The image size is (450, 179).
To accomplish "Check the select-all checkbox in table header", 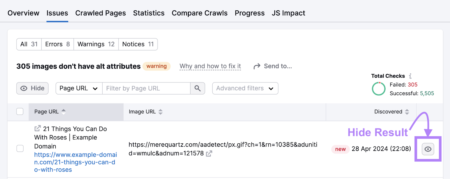I will pyautogui.click(x=20, y=111).
